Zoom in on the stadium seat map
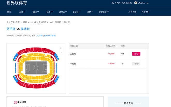 (61, 48)
